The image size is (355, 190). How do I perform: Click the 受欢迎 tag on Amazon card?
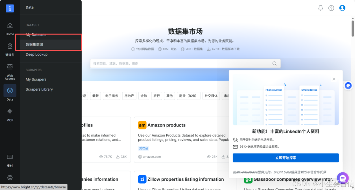(x=143, y=148)
